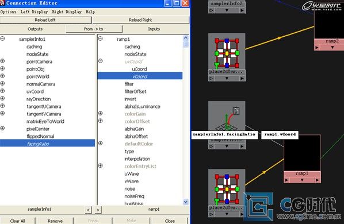Select the facingRatio output attribute

pyautogui.click(x=47, y=144)
